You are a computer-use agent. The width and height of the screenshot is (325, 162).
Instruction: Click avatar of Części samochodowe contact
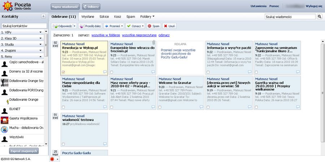tap(5, 64)
